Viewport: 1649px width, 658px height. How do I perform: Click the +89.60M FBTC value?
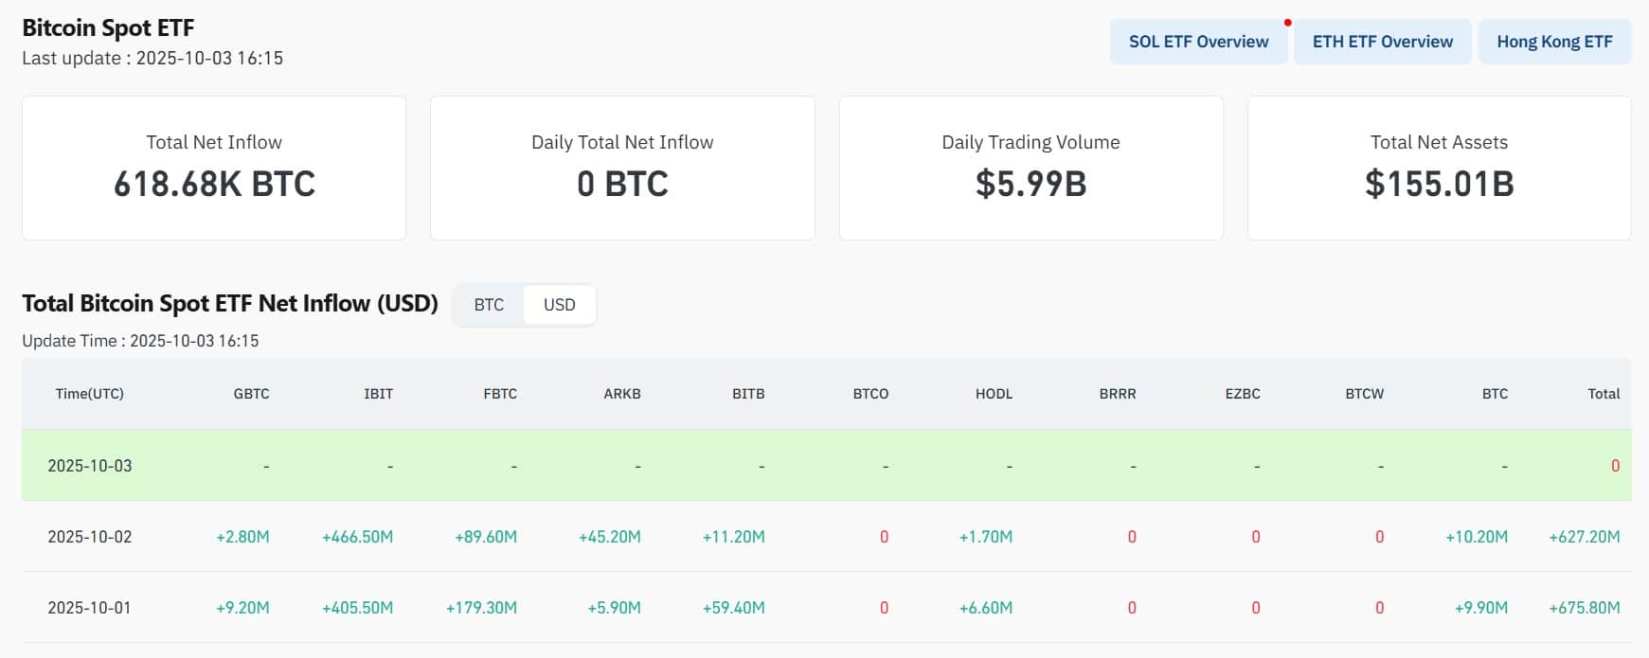486,537
